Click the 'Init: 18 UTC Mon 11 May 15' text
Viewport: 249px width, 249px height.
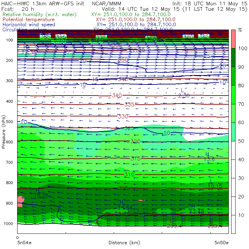[210, 4]
